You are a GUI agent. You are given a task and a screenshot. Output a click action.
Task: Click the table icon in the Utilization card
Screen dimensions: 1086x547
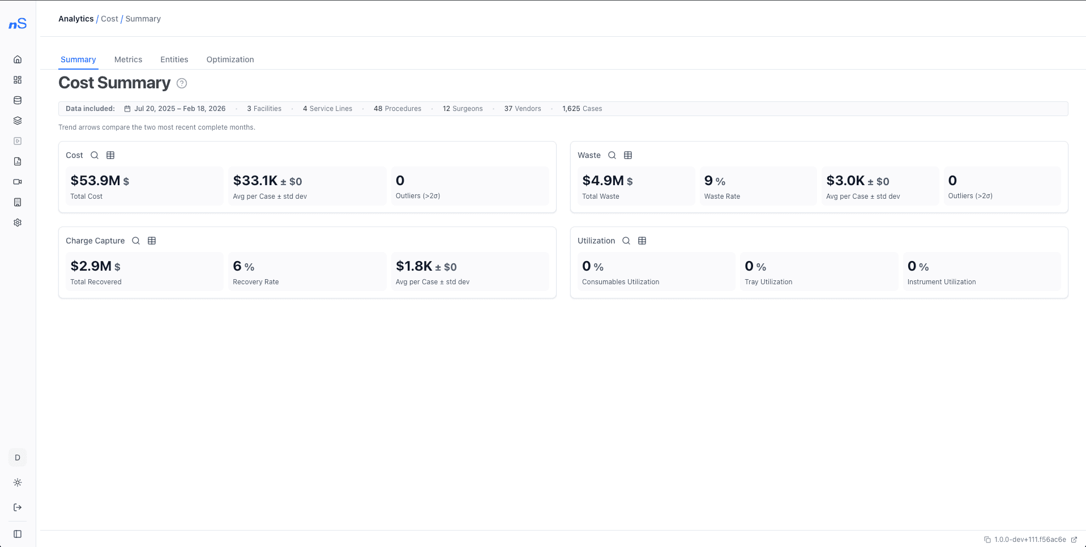[642, 241]
